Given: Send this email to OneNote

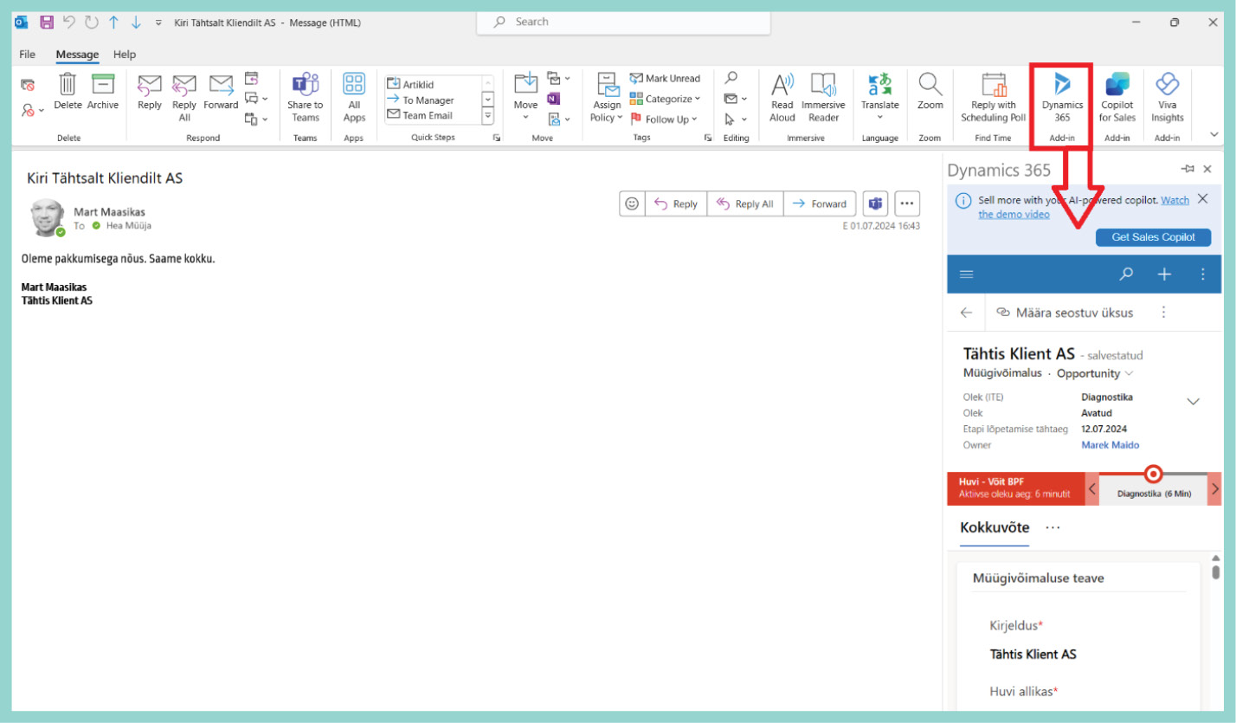Looking at the screenshot, I should (554, 99).
